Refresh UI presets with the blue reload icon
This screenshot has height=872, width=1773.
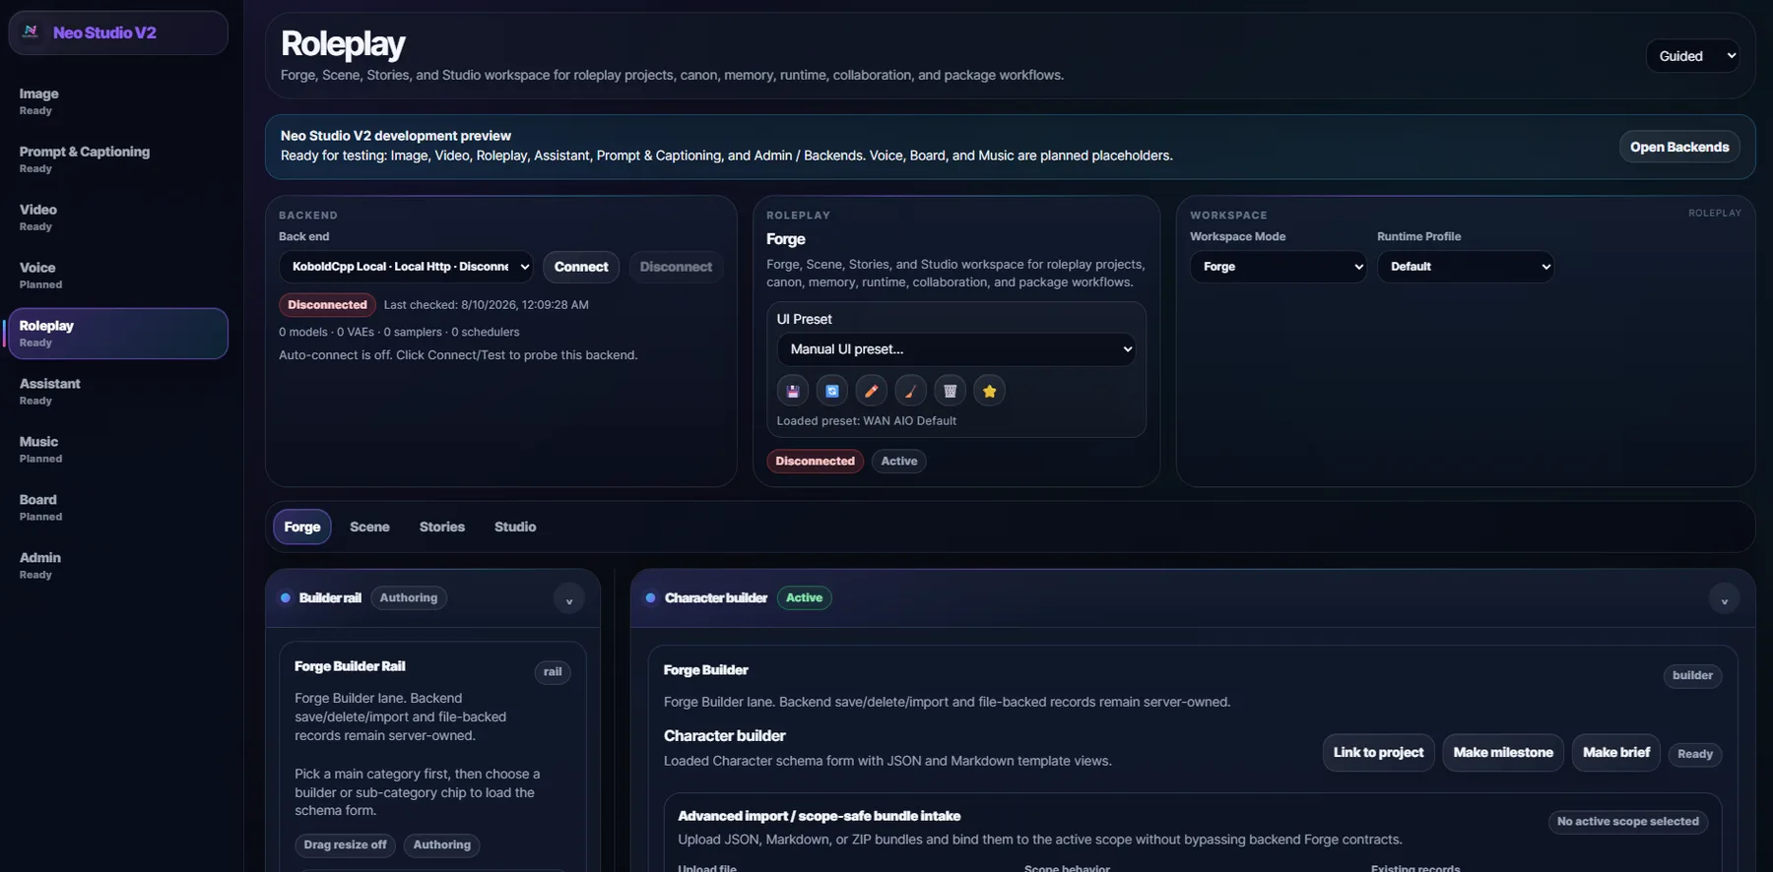(832, 391)
